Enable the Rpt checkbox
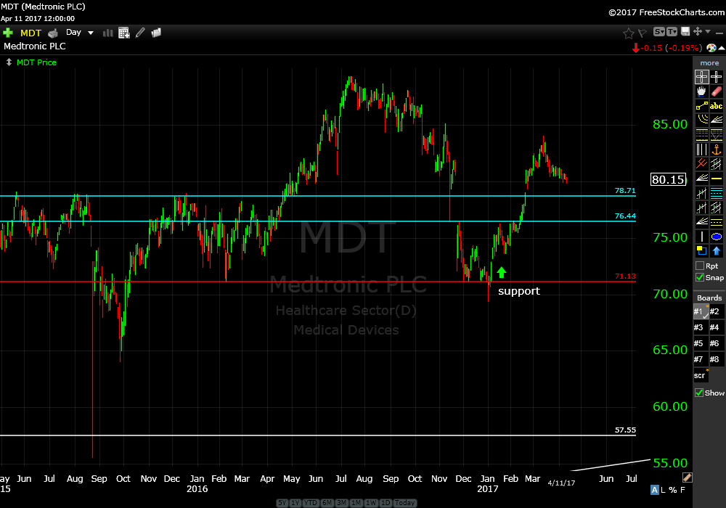 (x=700, y=266)
